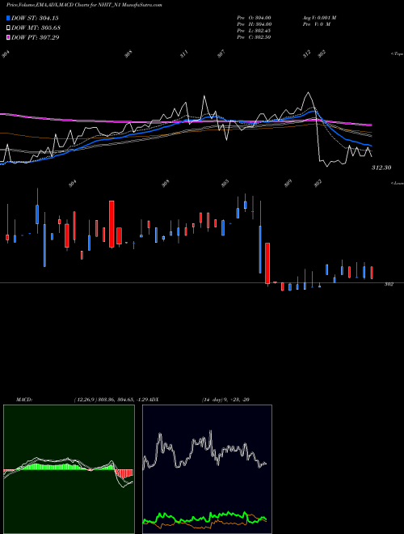Click the 'MACD:' indicator label
This screenshot has width=404, height=534.
coord(24,400)
